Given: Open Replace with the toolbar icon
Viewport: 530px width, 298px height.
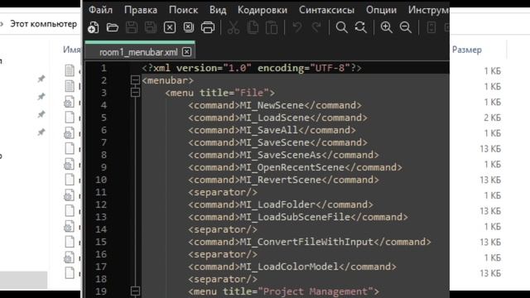Looking at the screenshot, I should (x=361, y=27).
